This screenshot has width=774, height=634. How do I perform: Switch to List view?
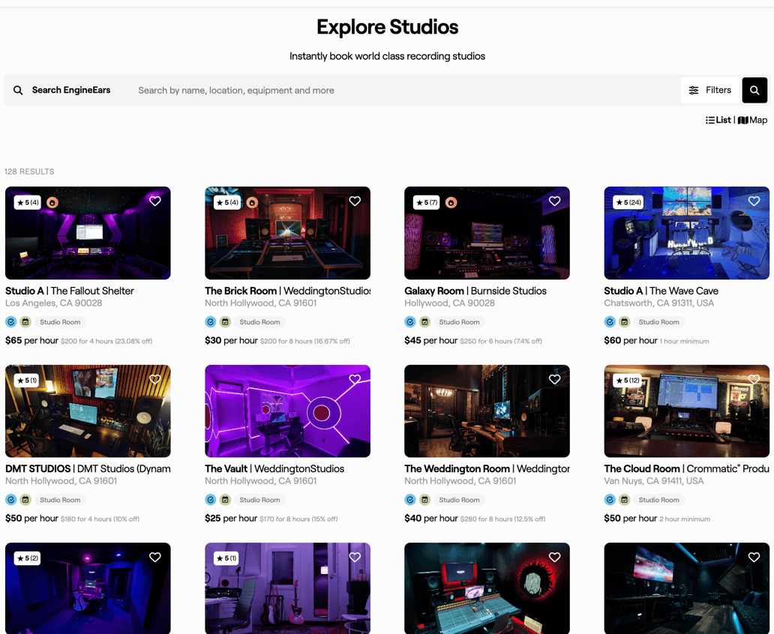coord(718,120)
